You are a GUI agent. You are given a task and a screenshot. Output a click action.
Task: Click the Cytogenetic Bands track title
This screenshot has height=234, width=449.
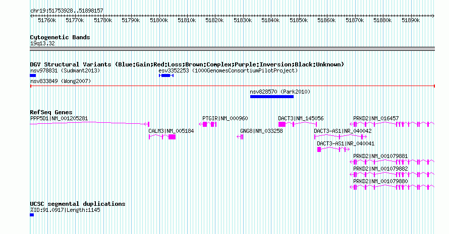(x=60, y=37)
